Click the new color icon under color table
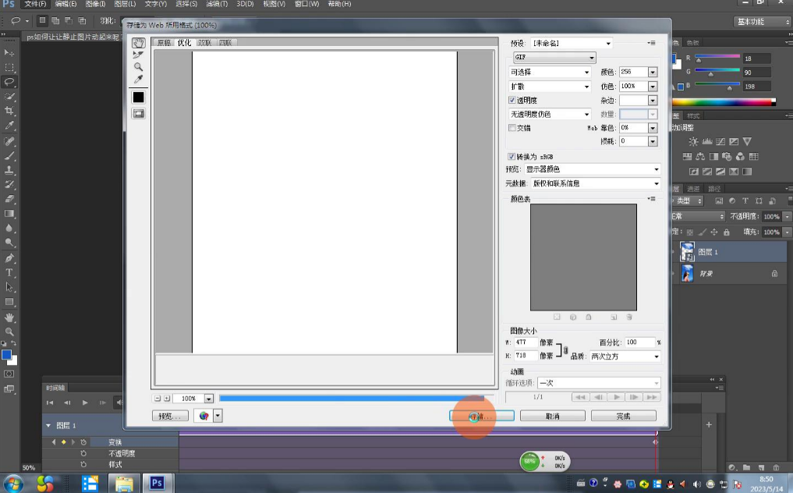The image size is (793, 493). click(614, 317)
